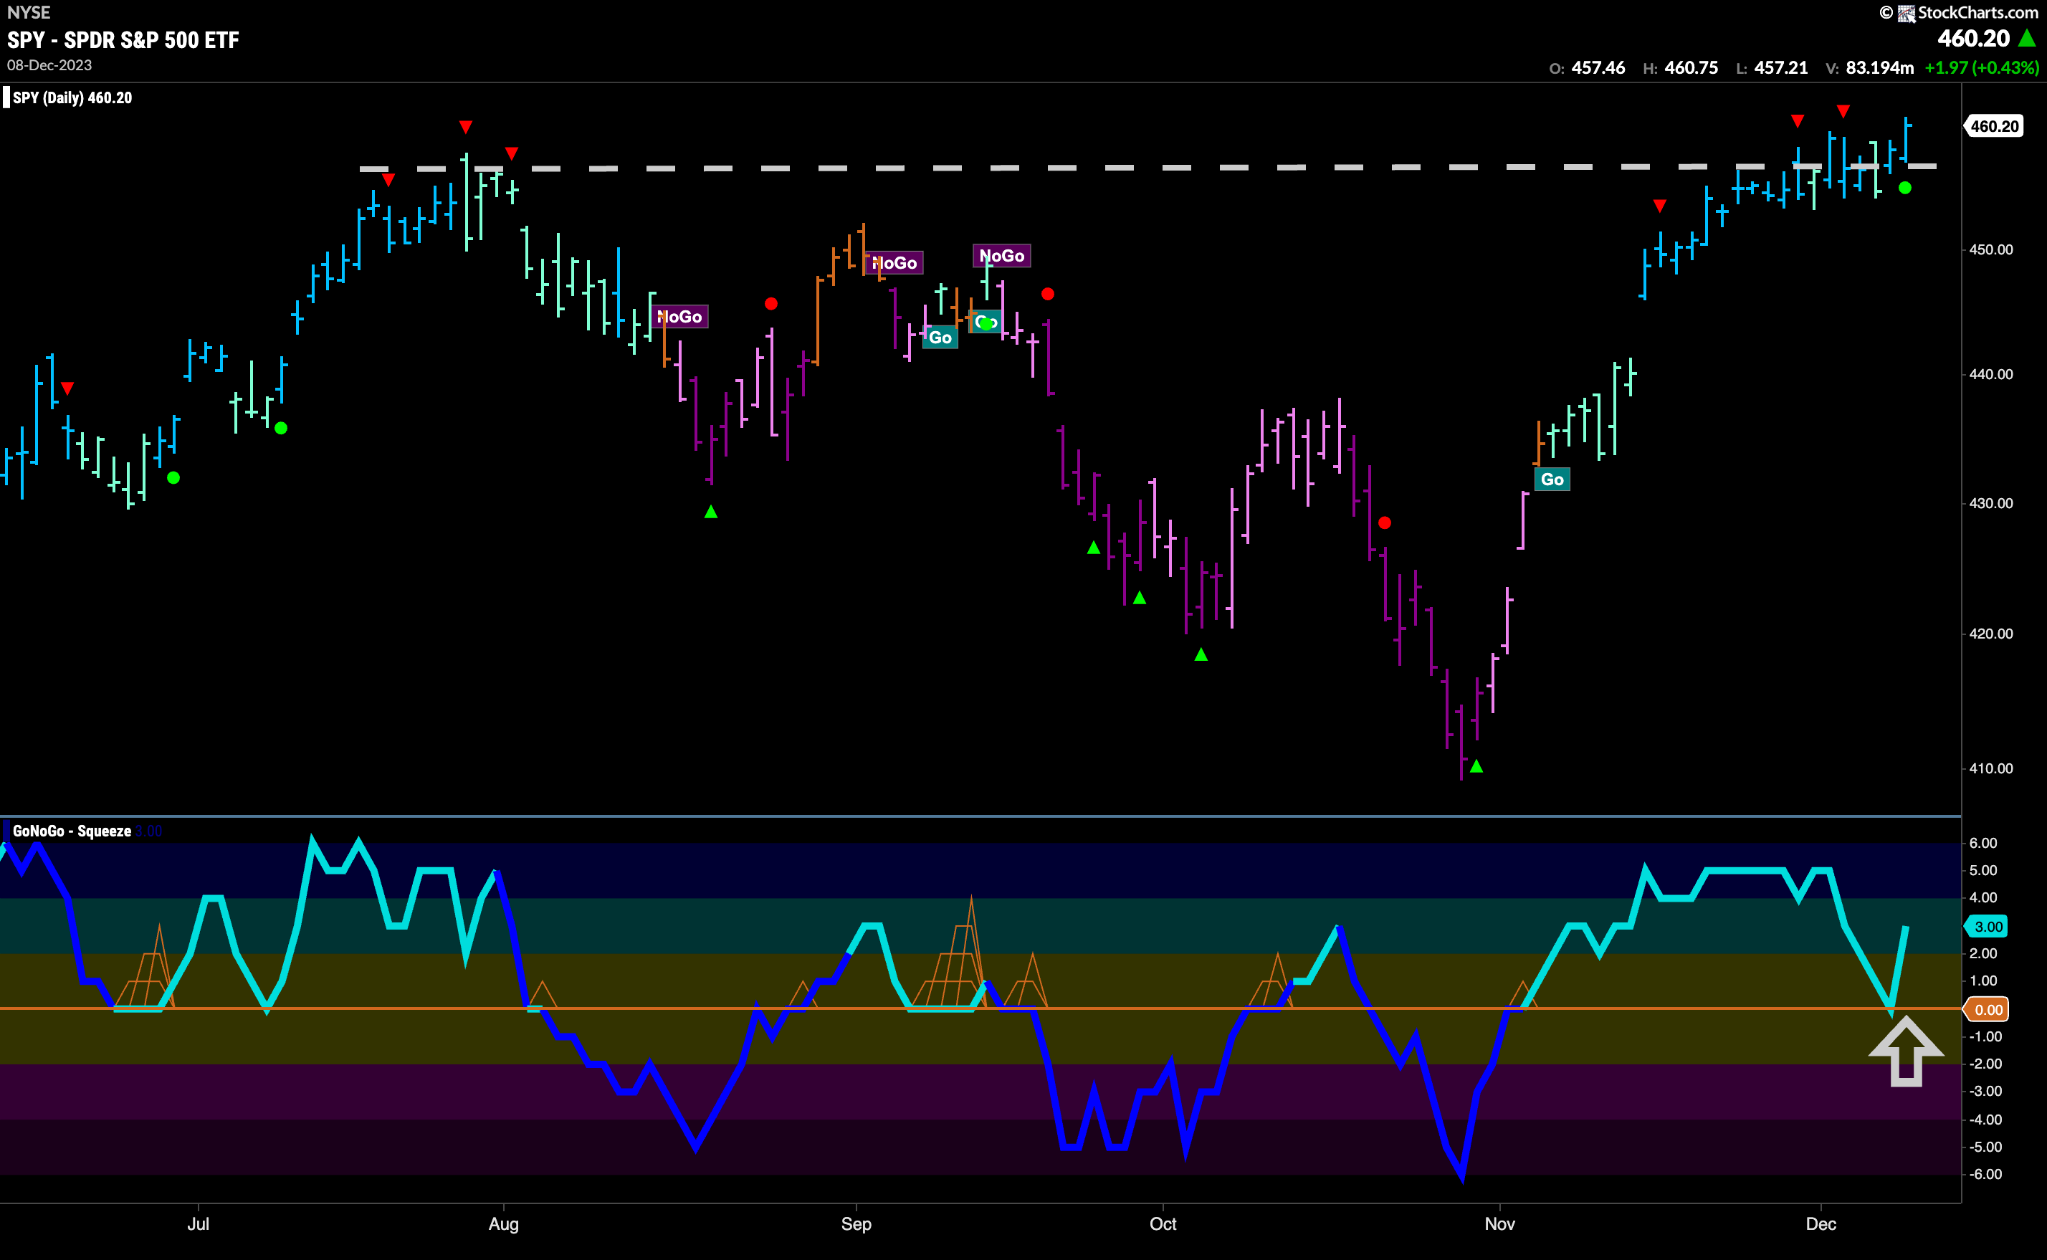2047x1260 pixels.
Task: Click the red dot marker in late August
Action: (x=771, y=304)
